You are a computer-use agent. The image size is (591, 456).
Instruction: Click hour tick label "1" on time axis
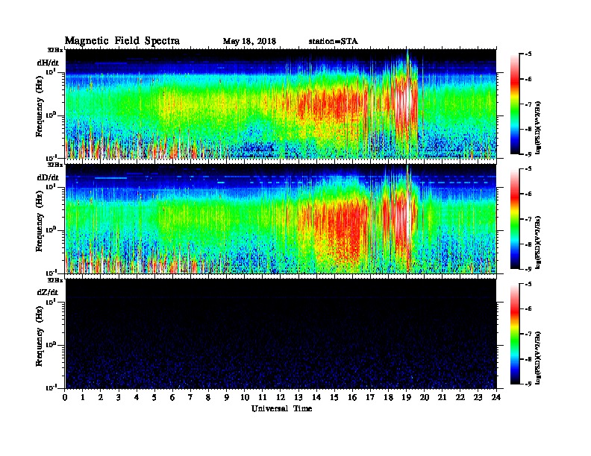(83, 397)
